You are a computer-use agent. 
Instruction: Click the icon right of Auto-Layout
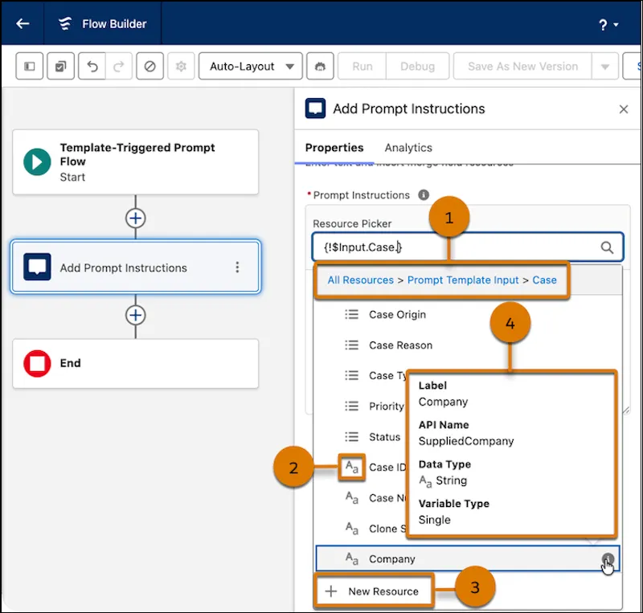321,67
